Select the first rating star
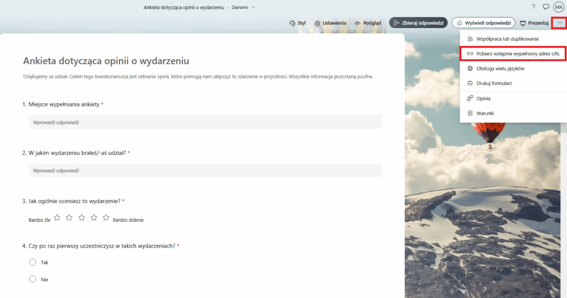 57,217
